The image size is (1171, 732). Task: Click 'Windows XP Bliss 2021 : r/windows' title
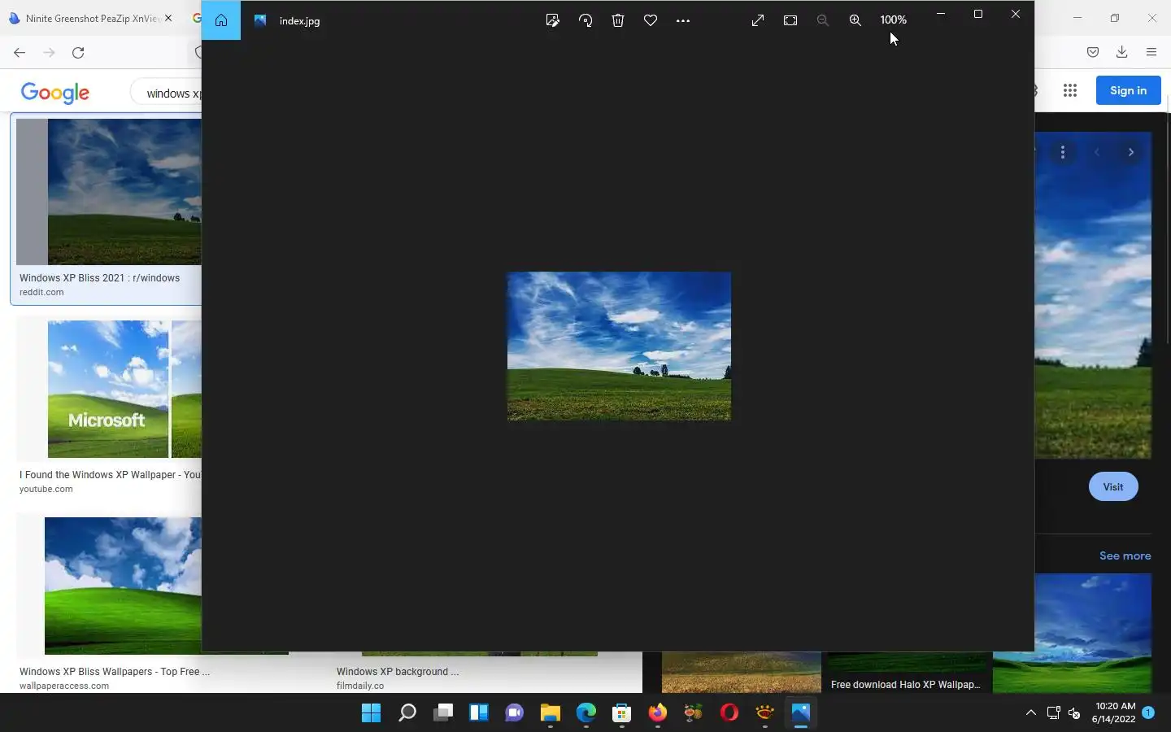click(x=99, y=277)
